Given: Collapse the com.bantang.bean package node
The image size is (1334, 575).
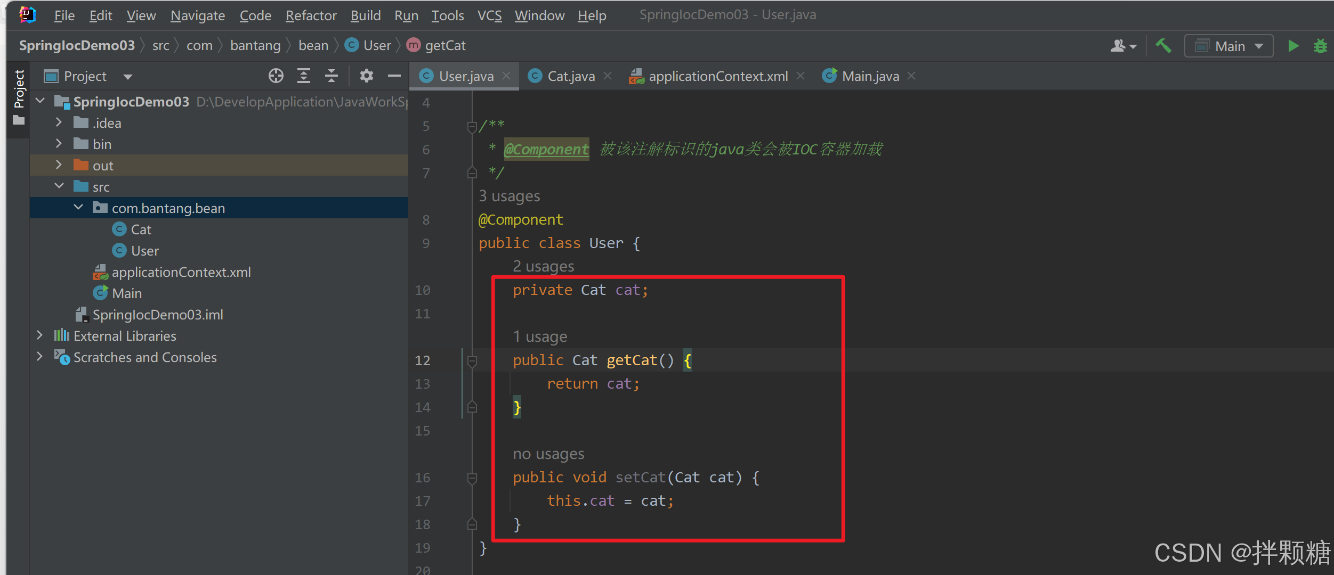Looking at the screenshot, I should pyautogui.click(x=78, y=208).
